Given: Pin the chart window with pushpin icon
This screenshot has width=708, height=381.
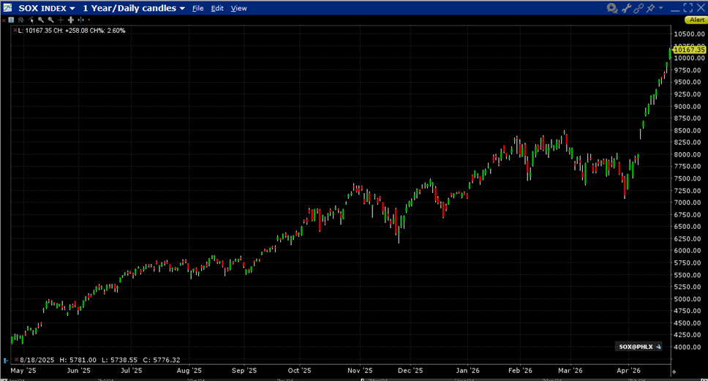Looking at the screenshot, I should 649,8.
